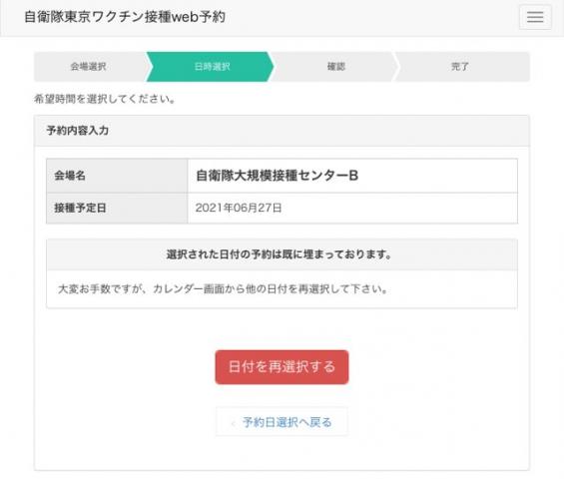Image resolution: width=564 pixels, height=479 pixels.
Task: Click the 日付を再選択する red button
Action: click(282, 367)
